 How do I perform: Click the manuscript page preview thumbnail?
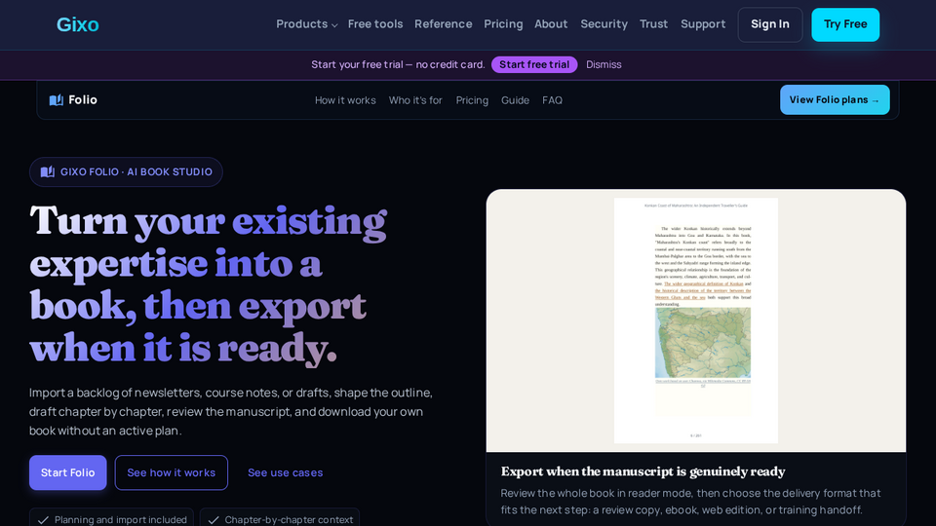[695, 320]
